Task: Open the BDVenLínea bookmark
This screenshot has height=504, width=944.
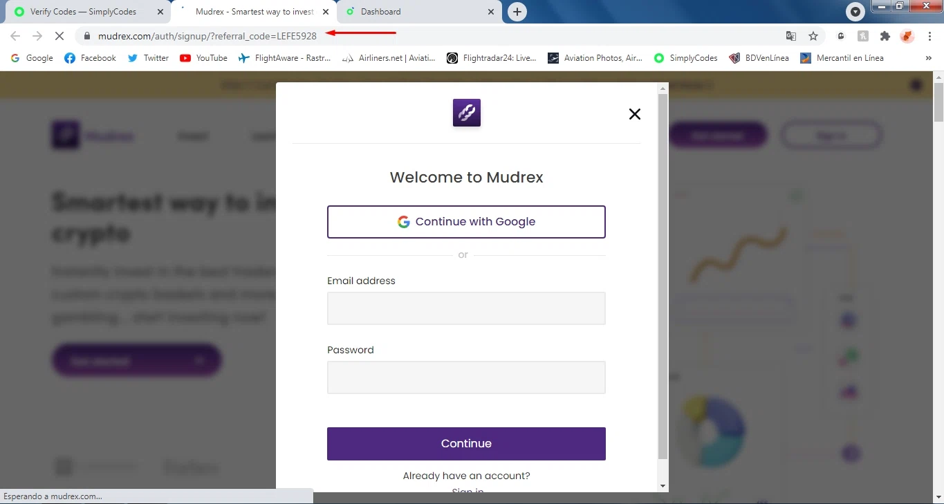Action: (x=759, y=58)
